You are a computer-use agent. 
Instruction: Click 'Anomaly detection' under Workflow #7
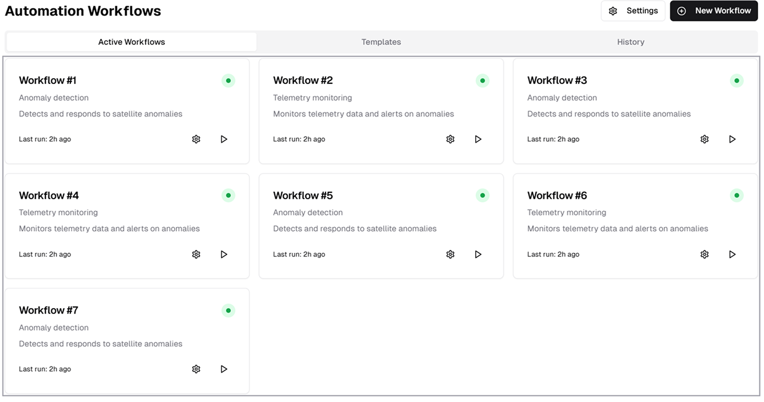point(54,328)
